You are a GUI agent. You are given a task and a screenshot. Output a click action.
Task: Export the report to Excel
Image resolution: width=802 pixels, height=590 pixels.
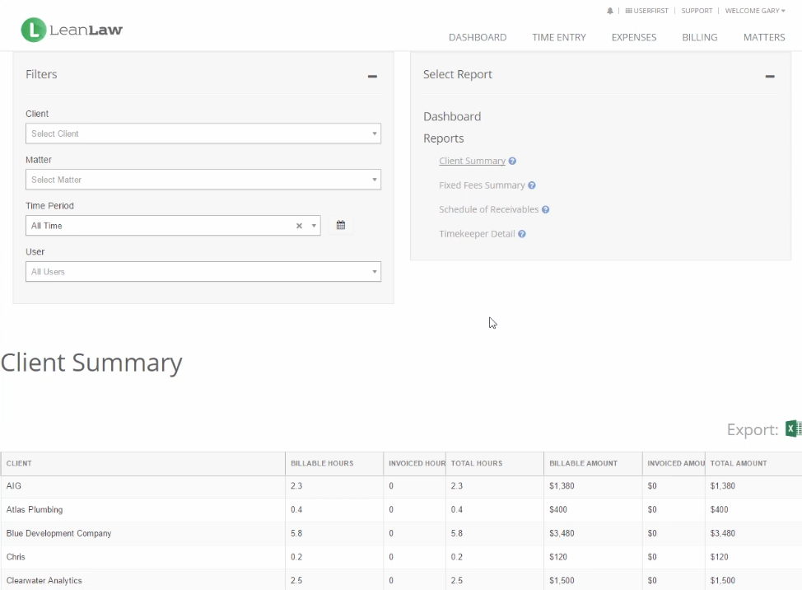pos(793,428)
